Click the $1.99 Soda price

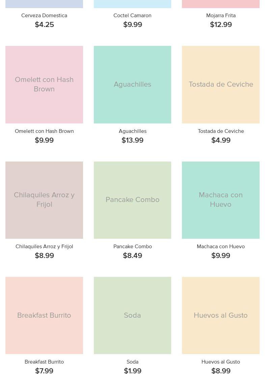coord(132,371)
